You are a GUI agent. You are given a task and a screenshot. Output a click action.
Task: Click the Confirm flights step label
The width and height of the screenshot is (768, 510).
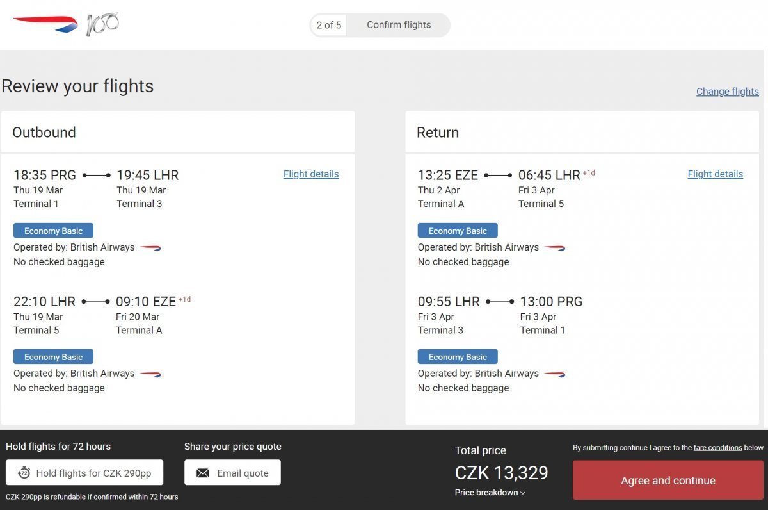(x=399, y=25)
